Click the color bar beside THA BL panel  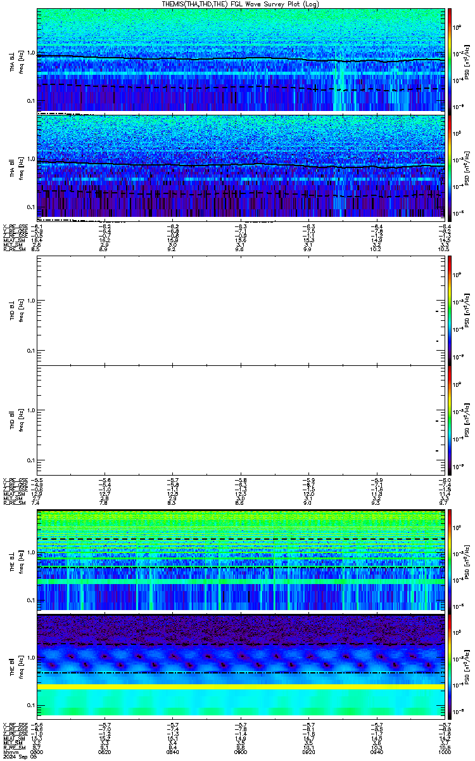coord(450,60)
